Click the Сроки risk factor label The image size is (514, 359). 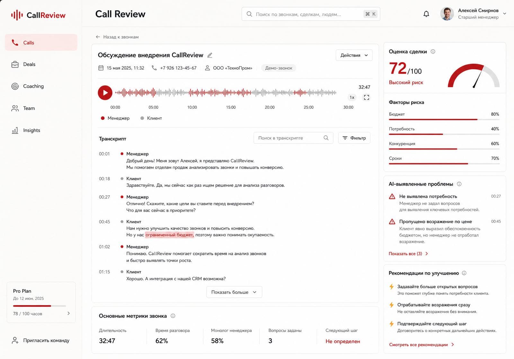click(x=395, y=158)
